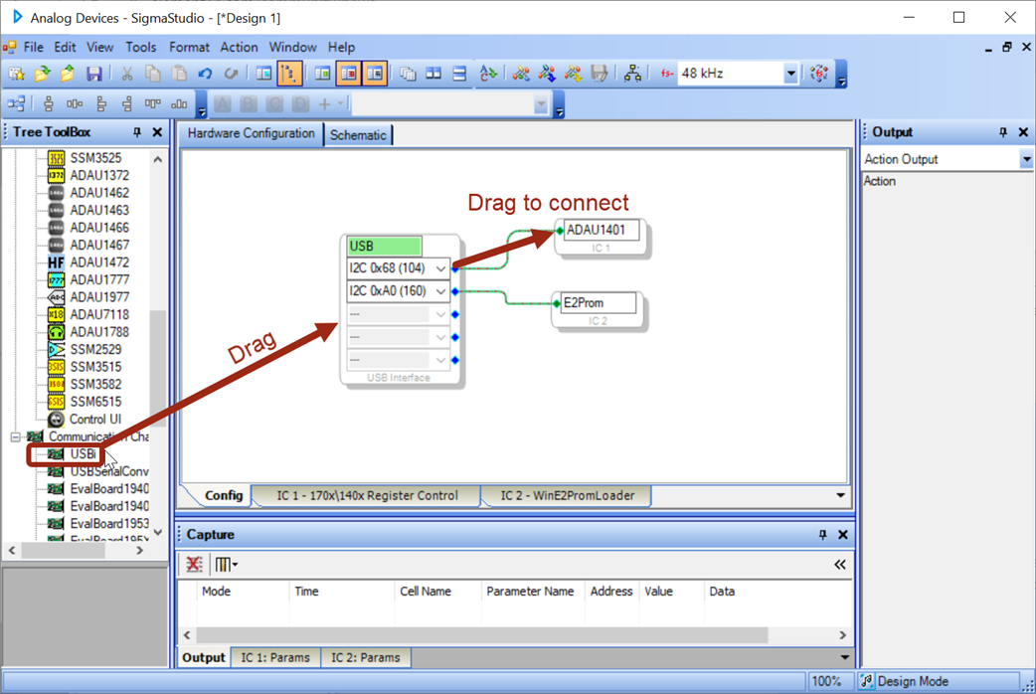This screenshot has width=1036, height=694.
Task: Pin the Output panel
Action: (x=1003, y=132)
